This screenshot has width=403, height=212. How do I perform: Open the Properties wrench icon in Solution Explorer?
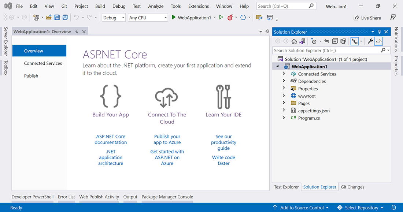(x=370, y=41)
